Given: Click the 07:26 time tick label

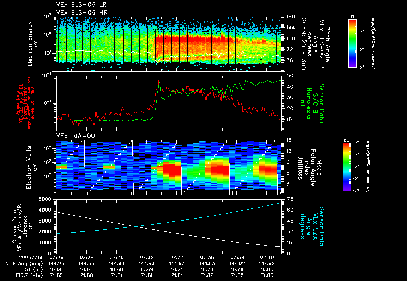Looking at the screenshot, I should coord(56,257).
